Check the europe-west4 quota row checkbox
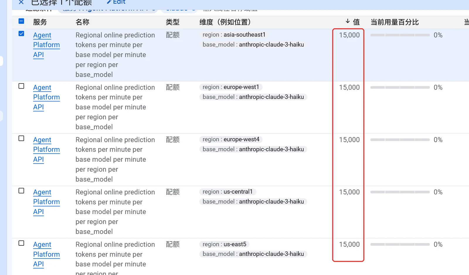469x275 pixels. [21, 138]
